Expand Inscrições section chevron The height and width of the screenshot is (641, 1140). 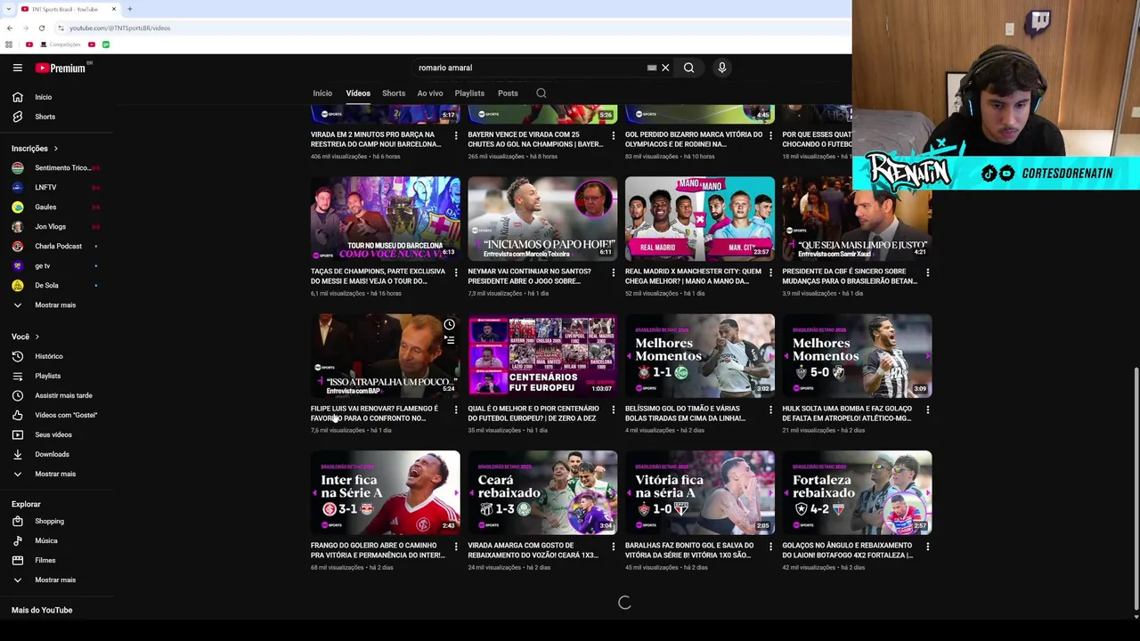55,149
